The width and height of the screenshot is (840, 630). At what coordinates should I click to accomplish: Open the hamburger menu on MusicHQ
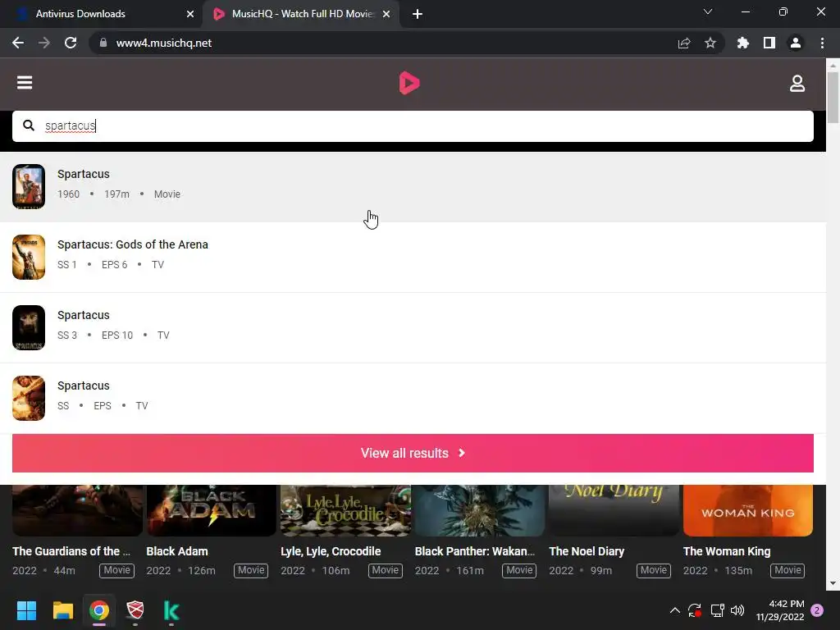[25, 83]
